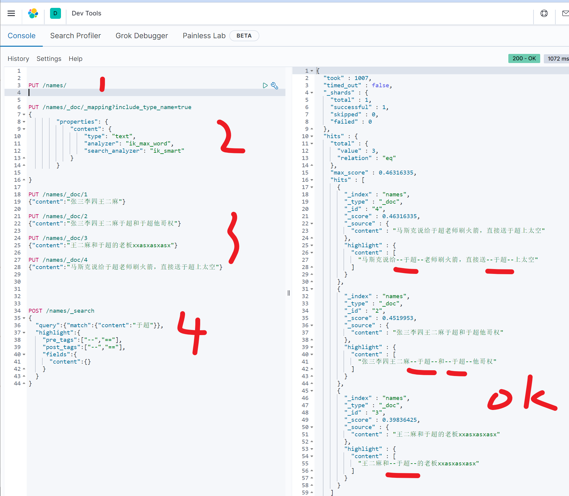Collapse the editor block at line 7
The image size is (569, 496).
click(24, 115)
